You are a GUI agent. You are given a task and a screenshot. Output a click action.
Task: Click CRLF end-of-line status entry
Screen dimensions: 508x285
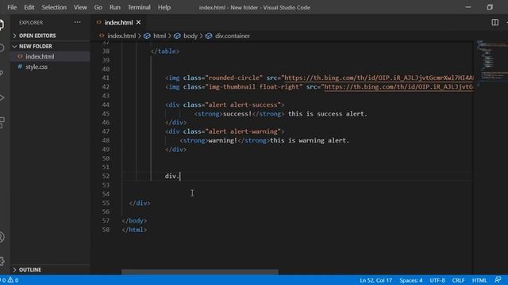pos(458,280)
